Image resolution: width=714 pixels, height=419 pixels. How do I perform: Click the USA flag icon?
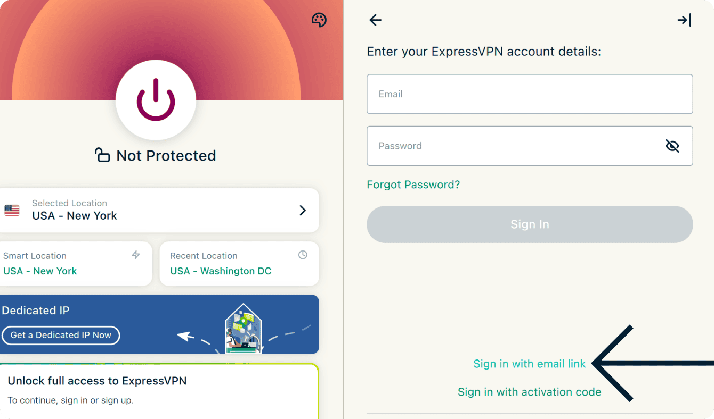pos(12,210)
